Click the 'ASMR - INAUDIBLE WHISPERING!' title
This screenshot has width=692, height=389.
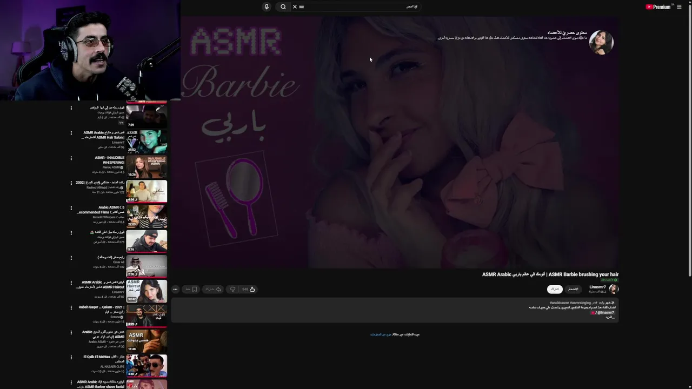110,160
